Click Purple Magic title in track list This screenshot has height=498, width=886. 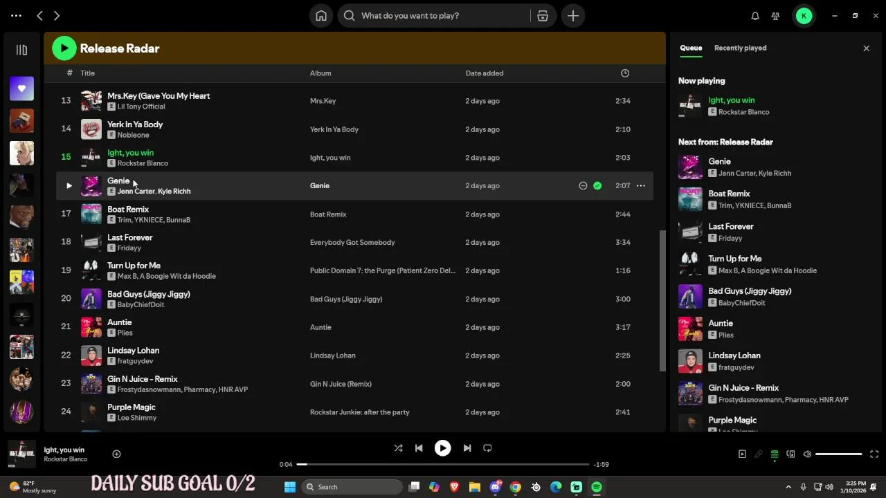tap(132, 407)
